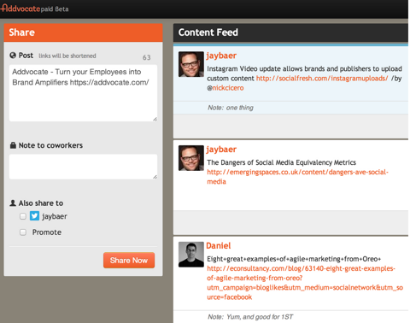Enable the Promote checkbox
Image resolution: width=410 pixels, height=323 pixels.
click(23, 232)
